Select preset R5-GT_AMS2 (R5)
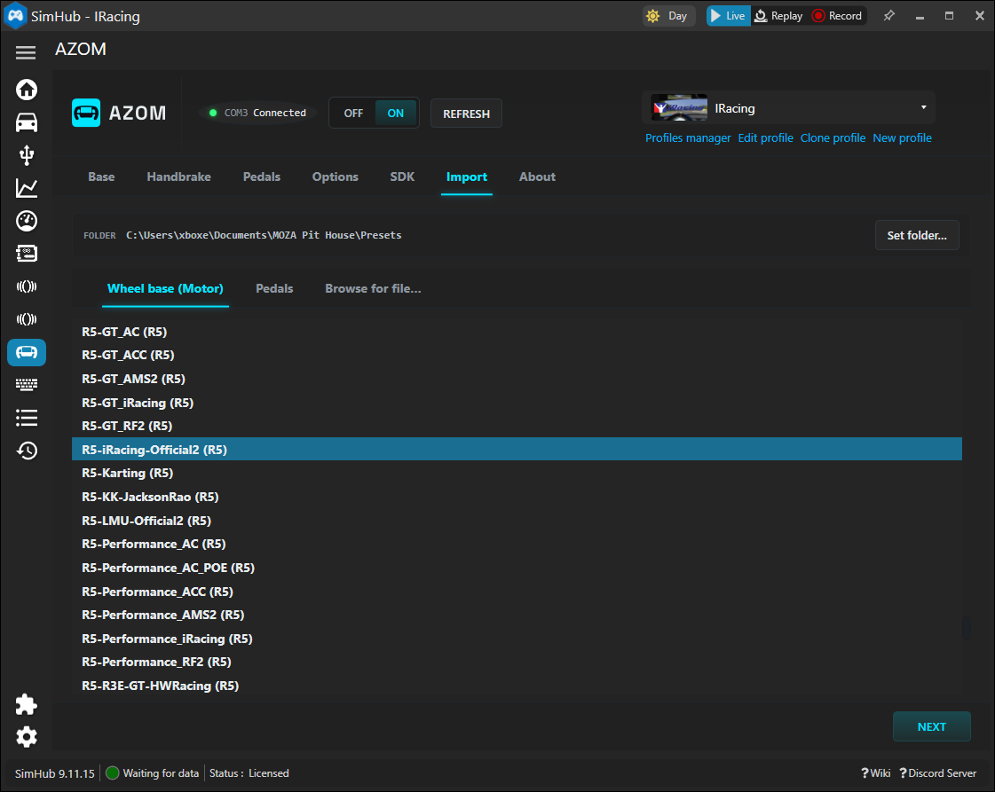This screenshot has width=995, height=792. [517, 379]
